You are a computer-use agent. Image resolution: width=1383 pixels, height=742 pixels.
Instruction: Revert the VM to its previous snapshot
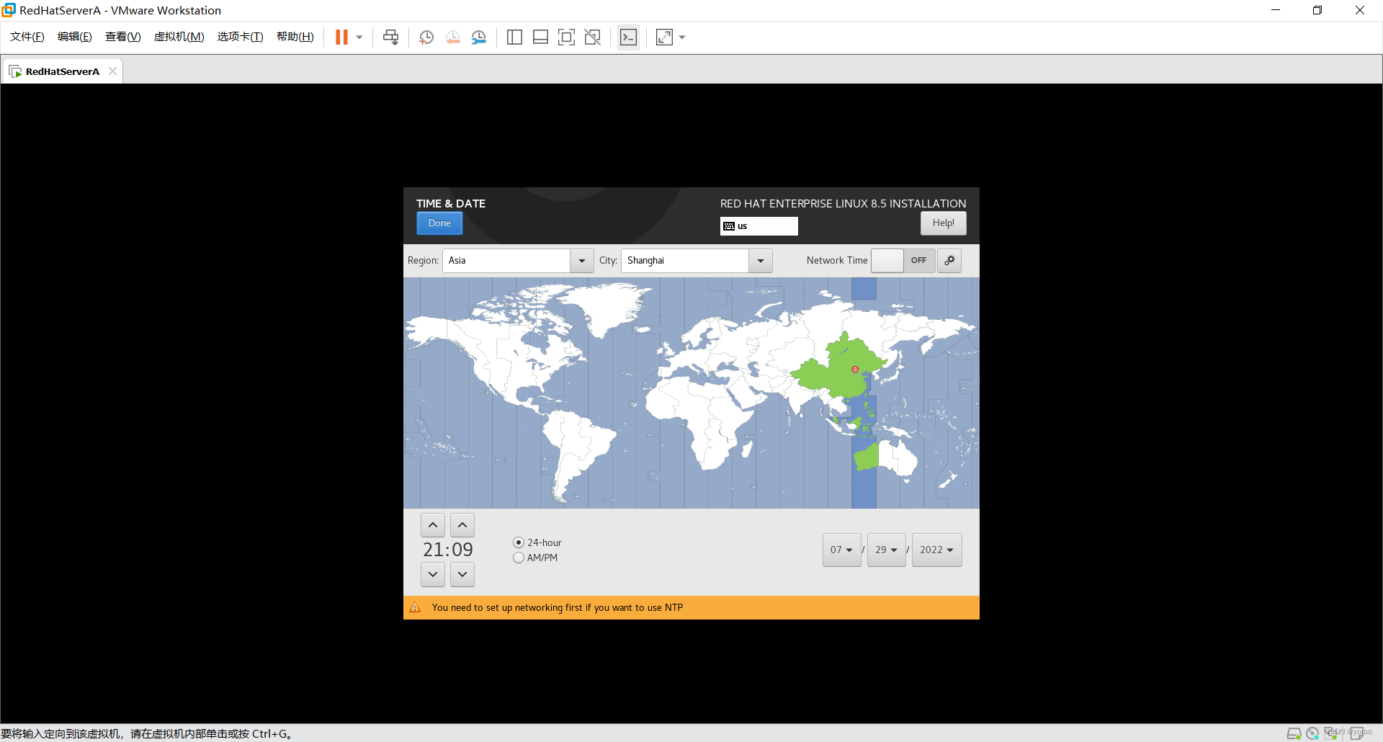452,37
